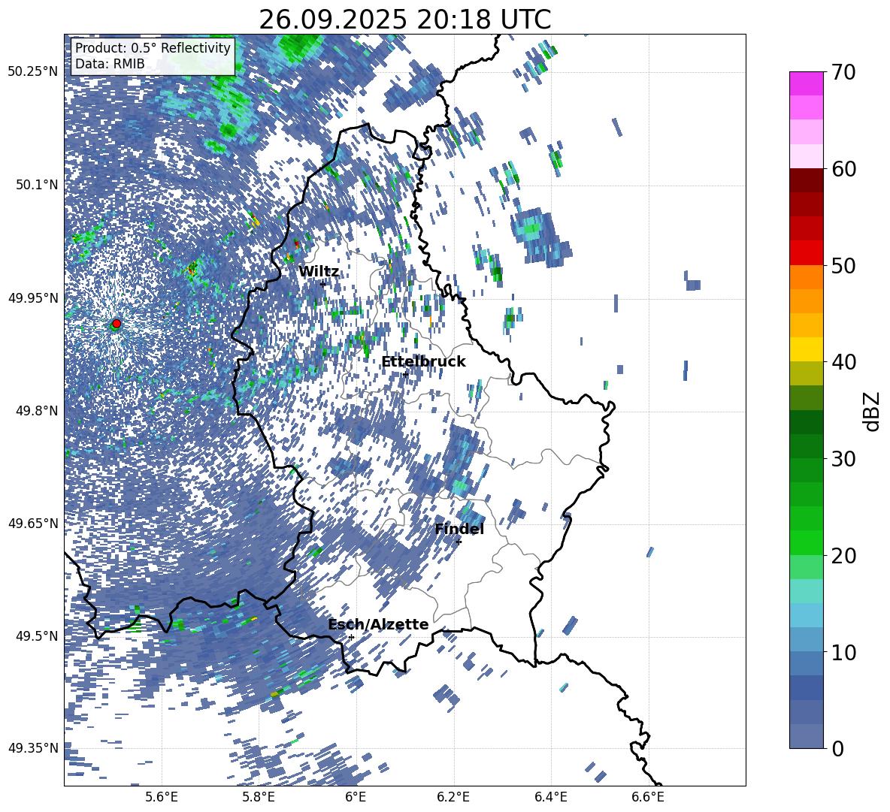
Task: Click the 50.1°N latitude label
Action: click(x=37, y=185)
